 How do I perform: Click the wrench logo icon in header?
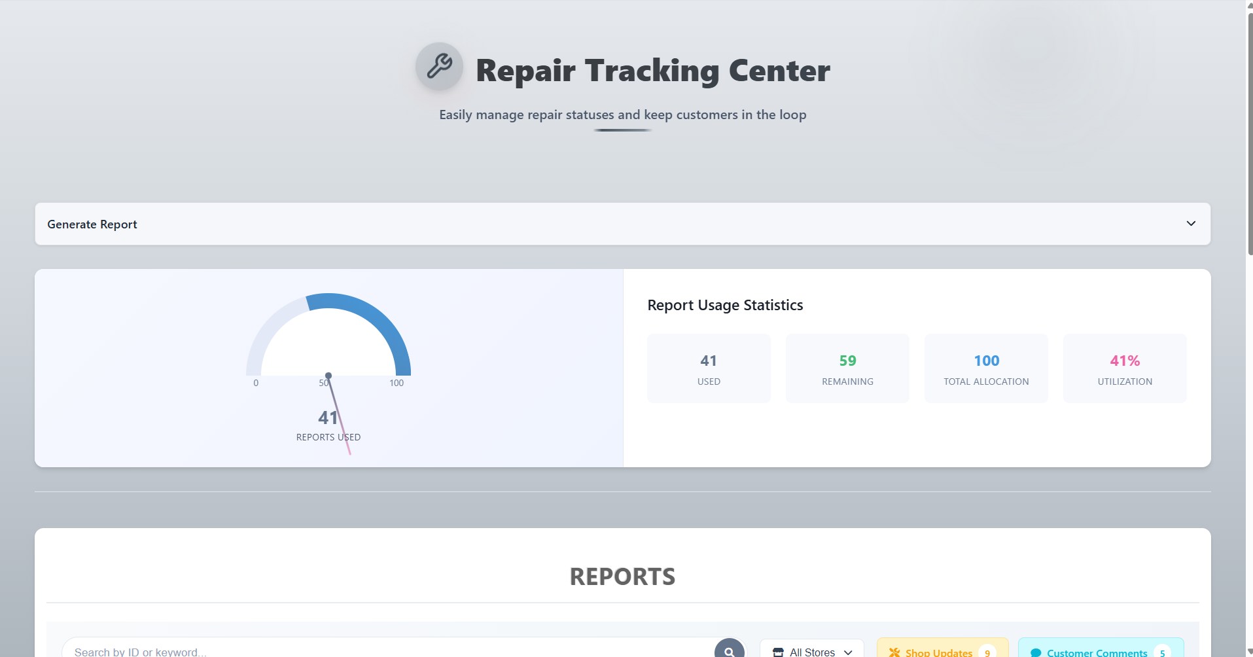click(x=439, y=67)
